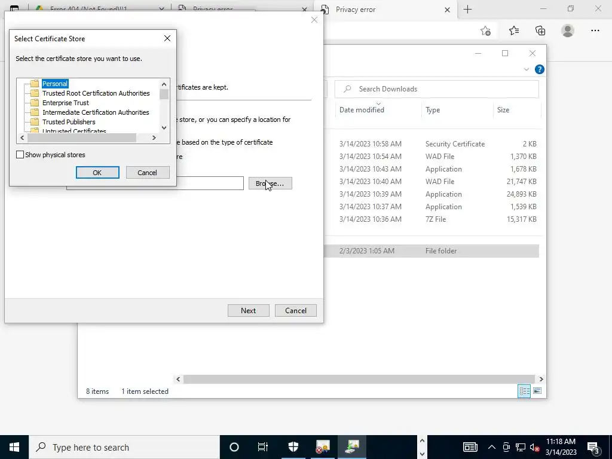Open the Windows Start menu
Screen dimensions: 612x459
(14, 447)
